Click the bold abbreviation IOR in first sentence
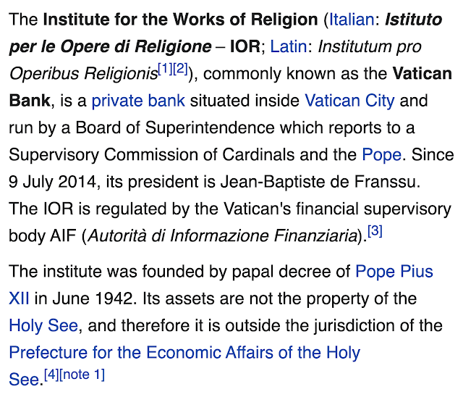The height and width of the screenshot is (397, 463). [245, 46]
